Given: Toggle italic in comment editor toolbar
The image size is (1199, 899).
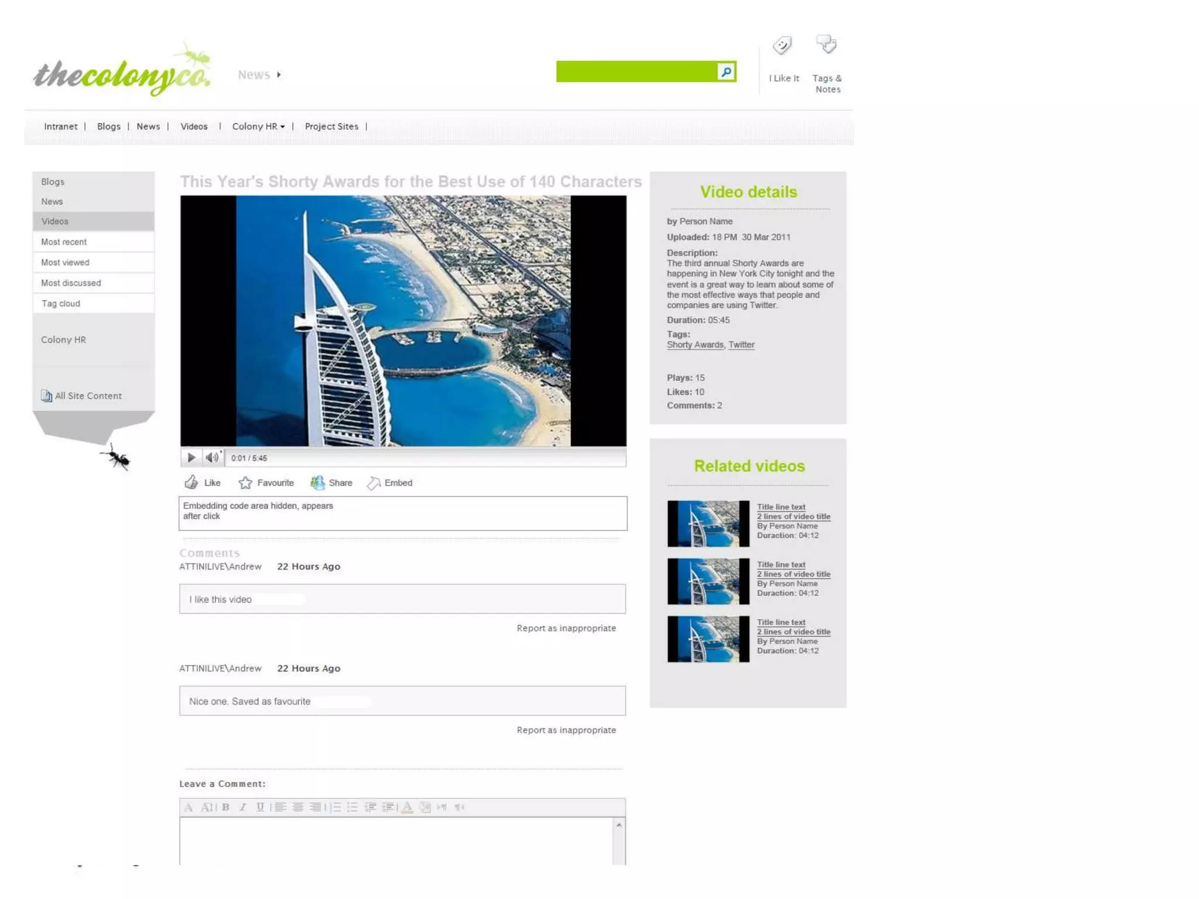Looking at the screenshot, I should click(x=243, y=807).
